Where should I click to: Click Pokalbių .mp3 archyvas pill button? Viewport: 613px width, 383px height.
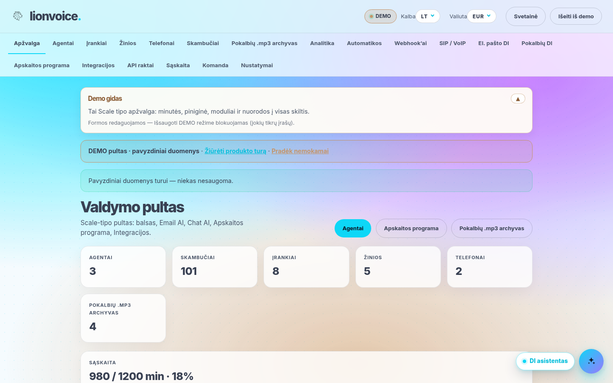pos(492,229)
